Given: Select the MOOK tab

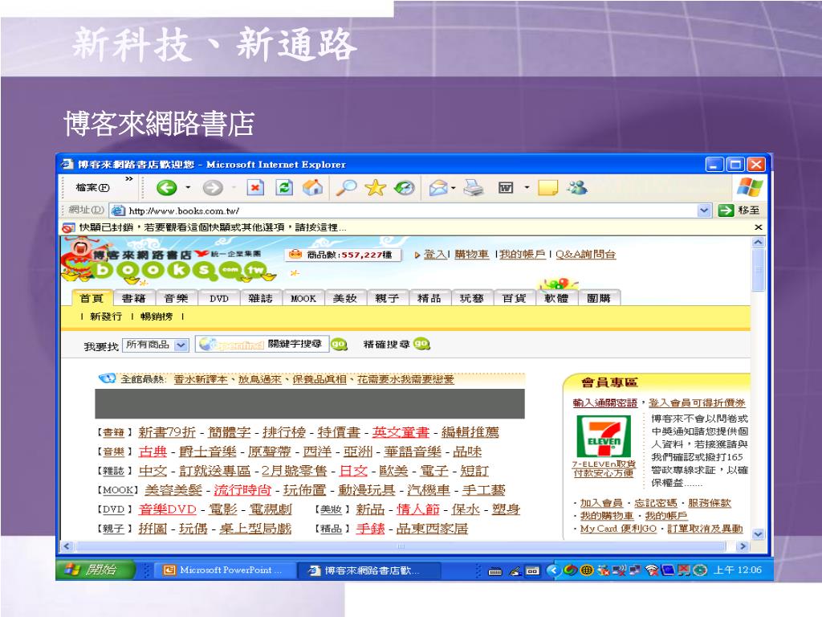Looking at the screenshot, I should [x=303, y=298].
